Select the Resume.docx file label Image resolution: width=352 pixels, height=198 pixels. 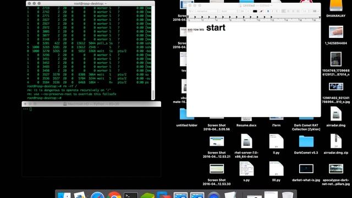point(246,125)
